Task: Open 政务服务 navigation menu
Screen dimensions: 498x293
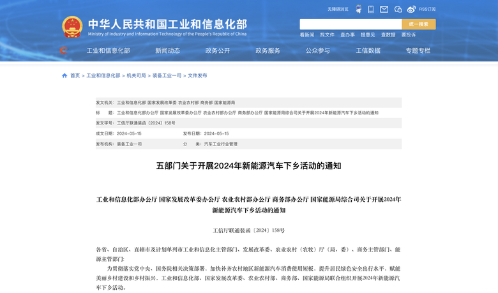Action: tap(268, 50)
